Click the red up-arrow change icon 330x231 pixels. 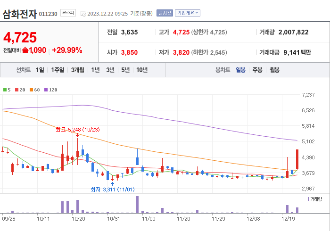tap(25, 50)
